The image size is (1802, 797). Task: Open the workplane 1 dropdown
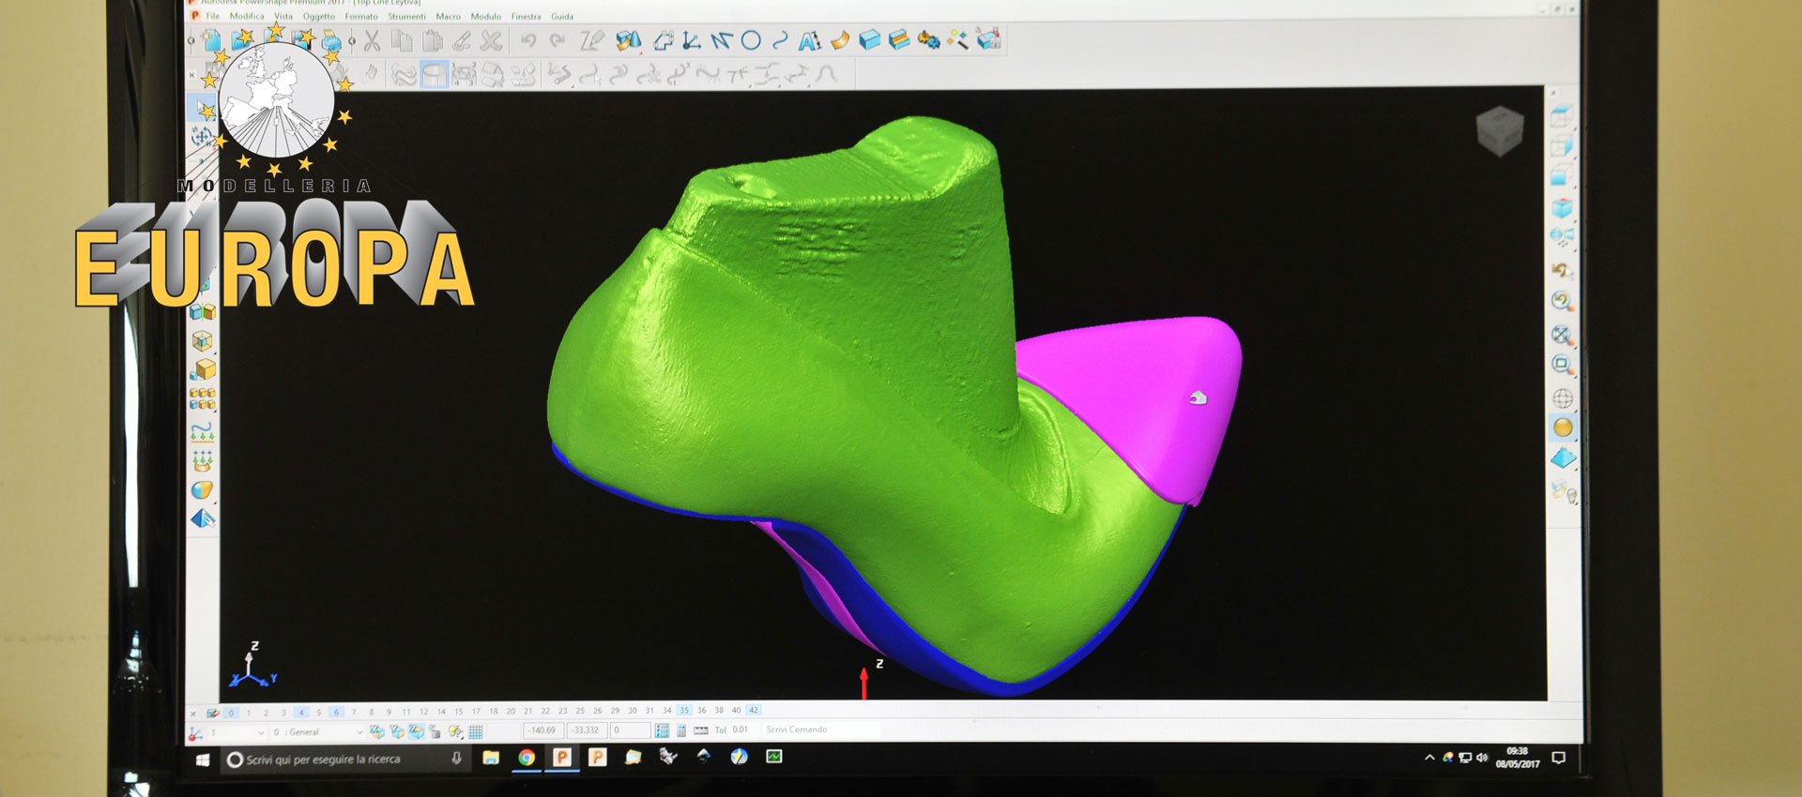pos(237,732)
